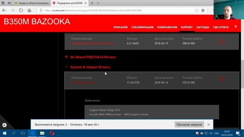Open the browser home page icon
The height and width of the screenshot is (137, 244).
click(29, 10)
